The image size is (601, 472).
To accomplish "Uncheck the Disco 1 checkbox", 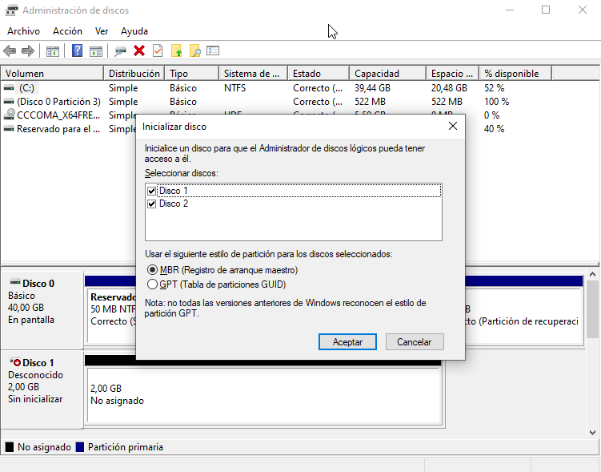I will tap(152, 191).
